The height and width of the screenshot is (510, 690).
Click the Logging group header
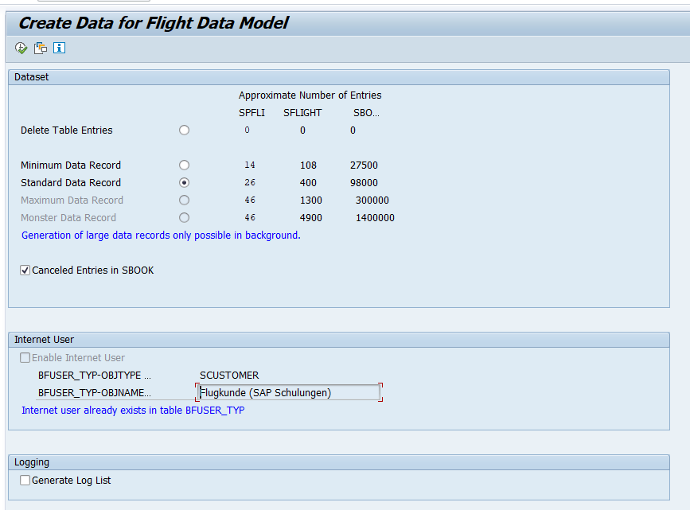(32, 462)
